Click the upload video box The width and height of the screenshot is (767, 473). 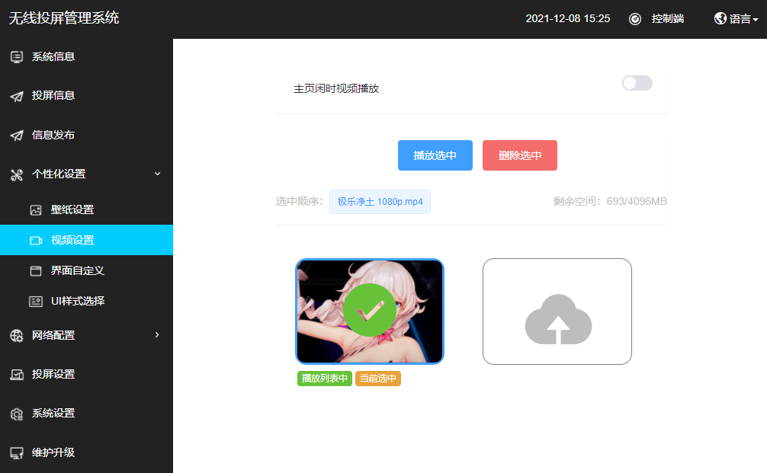click(557, 312)
